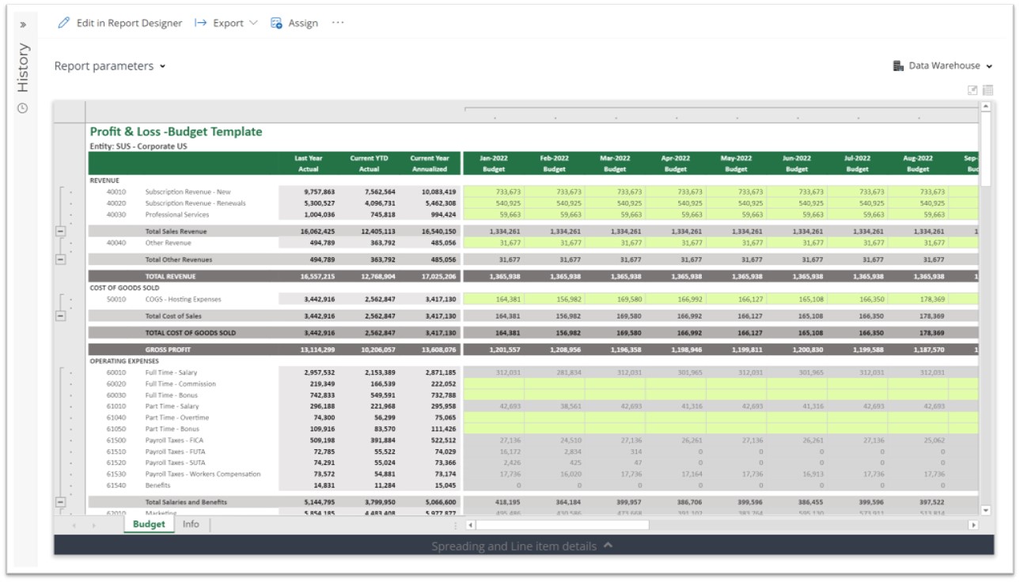Click the grid view icon above report
Image resolution: width=1020 pixels, height=582 pixels.
point(988,90)
